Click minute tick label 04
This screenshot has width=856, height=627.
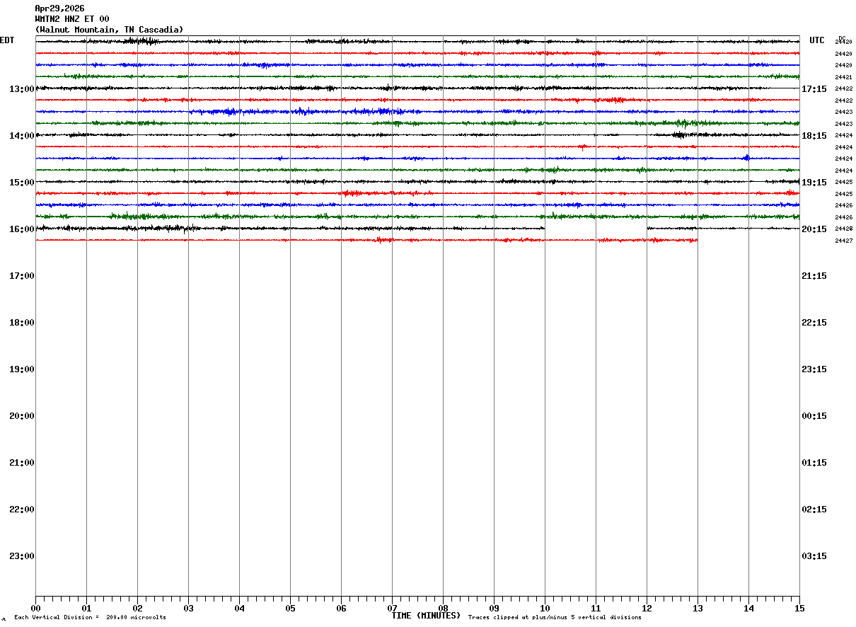pos(239,608)
